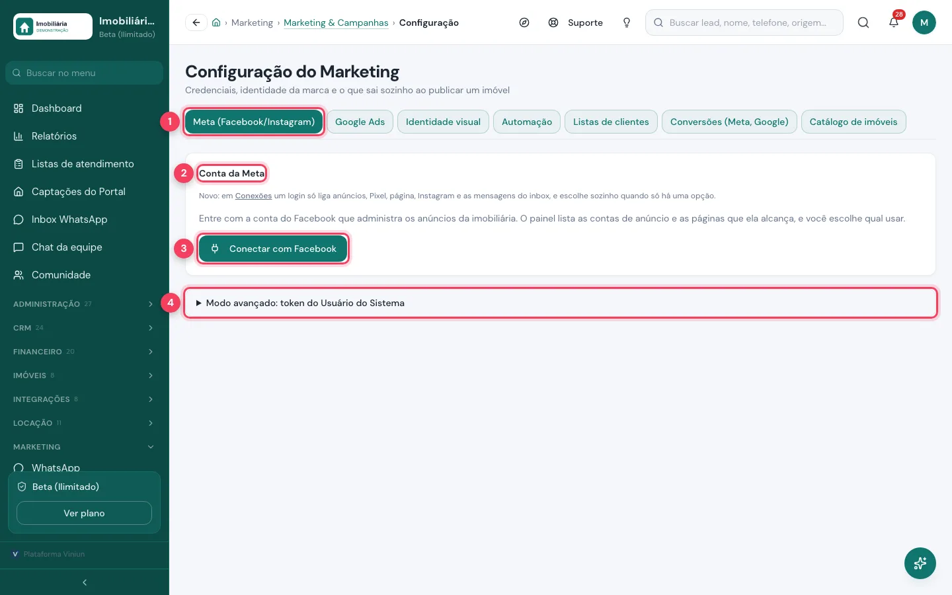Open Listas de clientes tab

pyautogui.click(x=611, y=122)
